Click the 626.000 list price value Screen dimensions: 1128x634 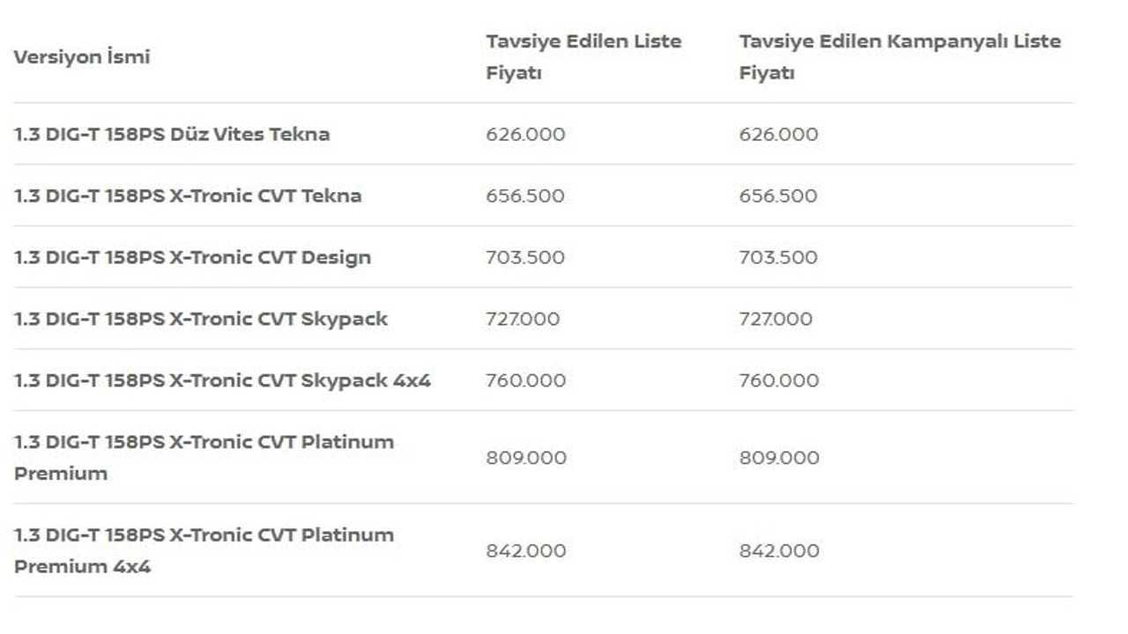click(x=525, y=134)
